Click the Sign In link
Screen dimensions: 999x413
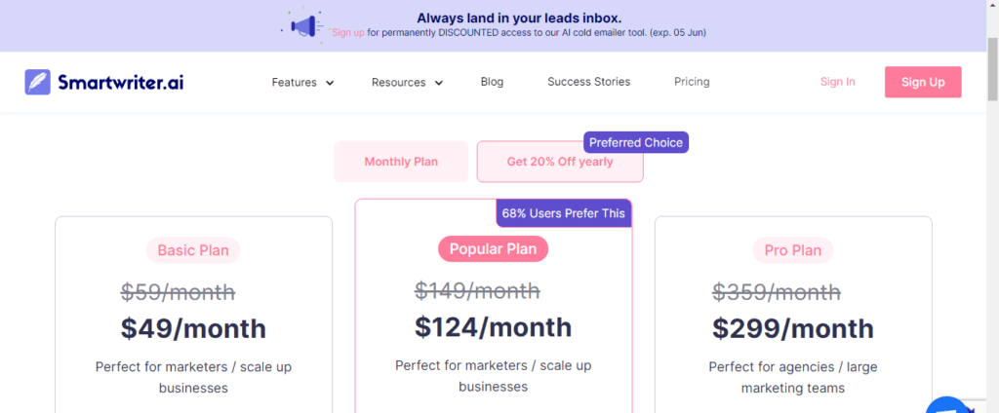tap(838, 82)
